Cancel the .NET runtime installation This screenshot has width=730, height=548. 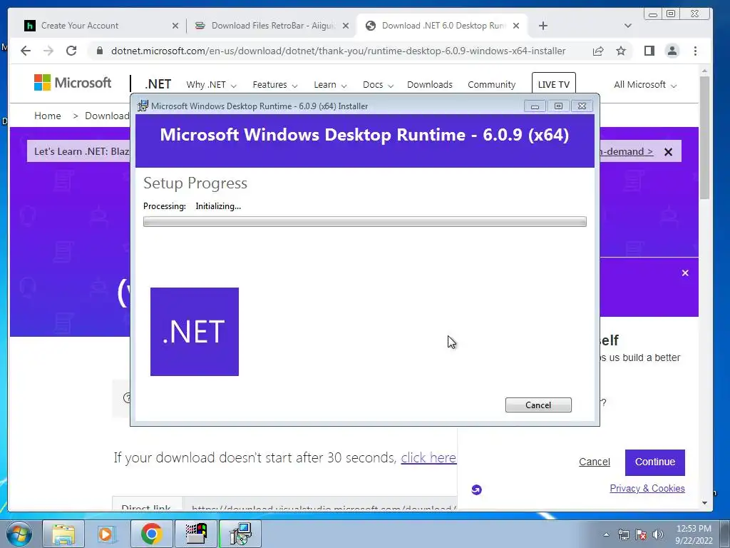(x=538, y=405)
